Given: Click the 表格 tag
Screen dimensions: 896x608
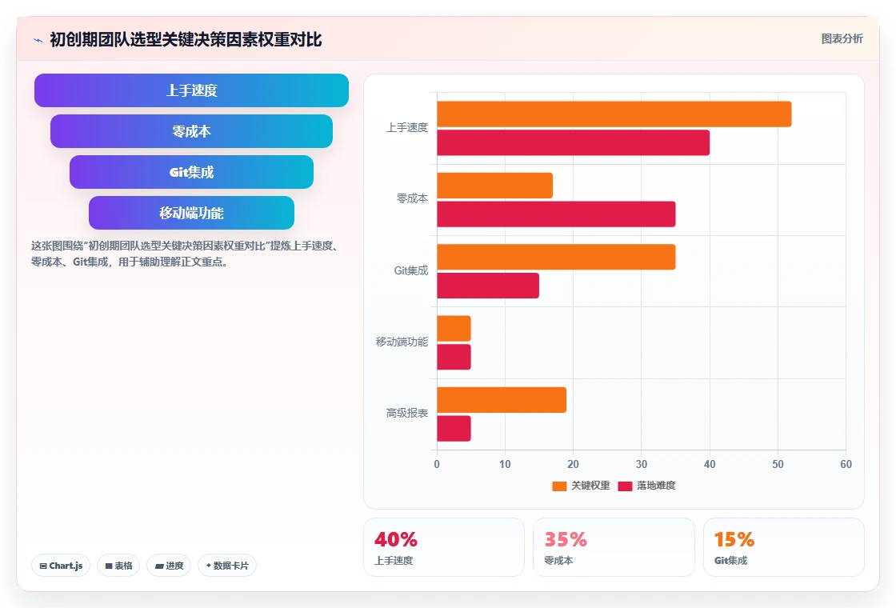Looking at the screenshot, I should (x=118, y=566).
